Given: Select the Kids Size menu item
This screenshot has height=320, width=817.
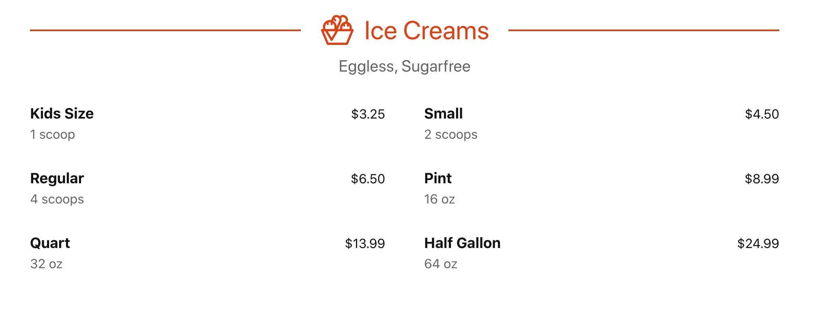Looking at the screenshot, I should pyautogui.click(x=62, y=114).
